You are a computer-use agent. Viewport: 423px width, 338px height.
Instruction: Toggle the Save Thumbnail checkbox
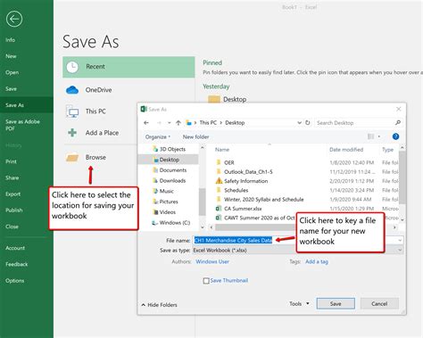pos(206,281)
